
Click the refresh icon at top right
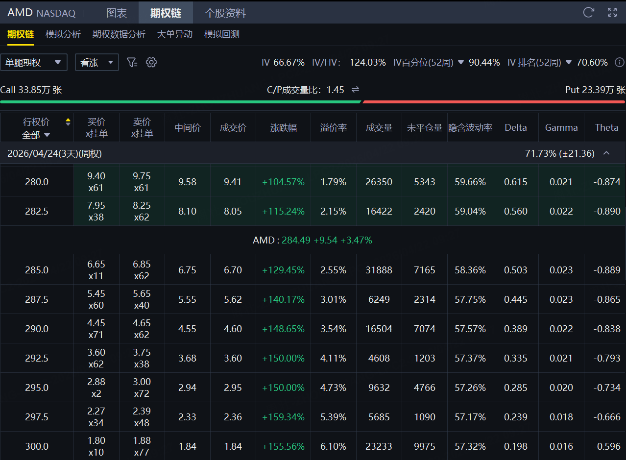point(588,12)
